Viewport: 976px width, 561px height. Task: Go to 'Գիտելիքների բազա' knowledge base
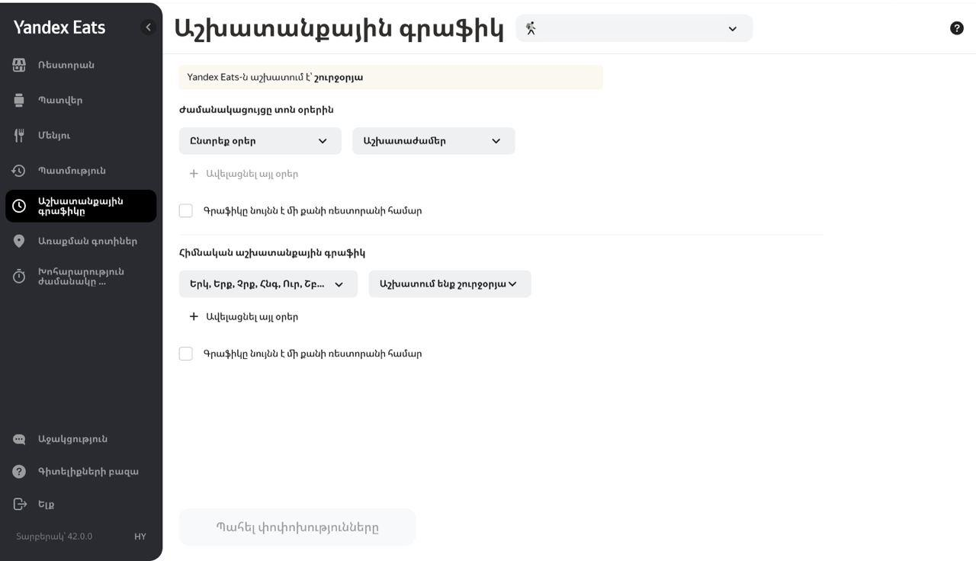(x=88, y=471)
